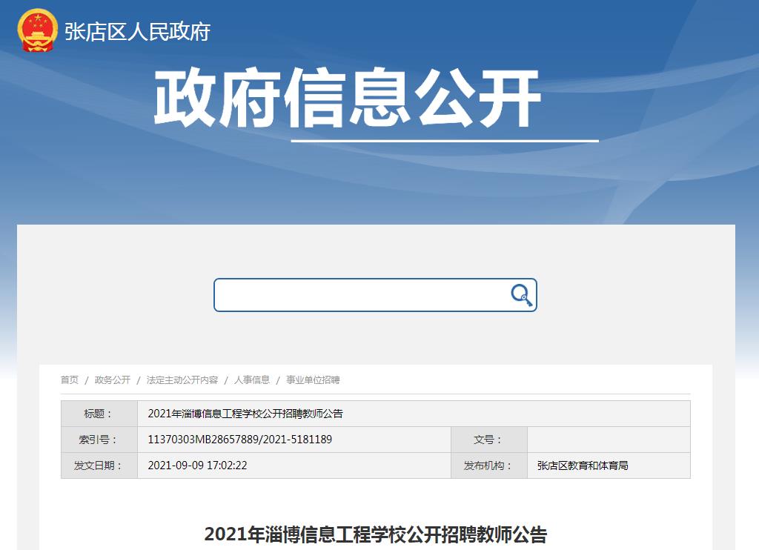Open the 首页 breadcrumb link
The width and height of the screenshot is (759, 550).
[x=69, y=380]
